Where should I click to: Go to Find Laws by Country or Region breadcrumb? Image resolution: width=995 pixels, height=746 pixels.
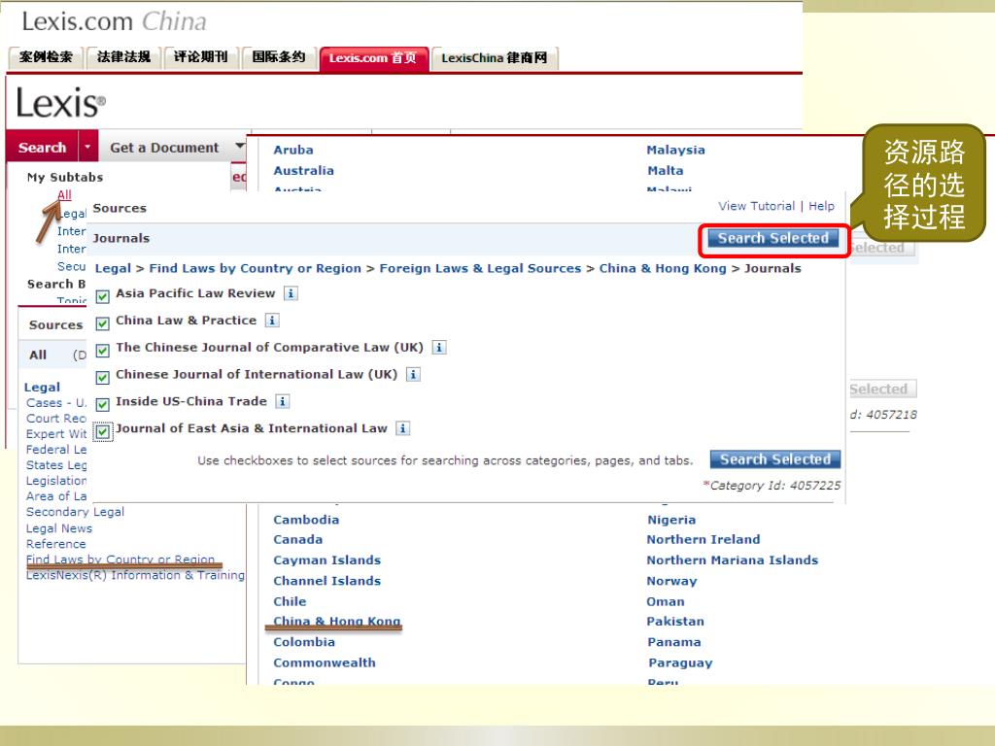click(256, 268)
